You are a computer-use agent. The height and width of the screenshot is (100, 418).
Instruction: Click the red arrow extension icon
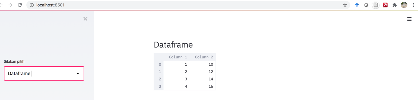pos(385,5)
